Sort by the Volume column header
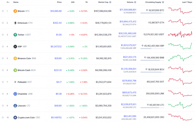 point(130,2)
